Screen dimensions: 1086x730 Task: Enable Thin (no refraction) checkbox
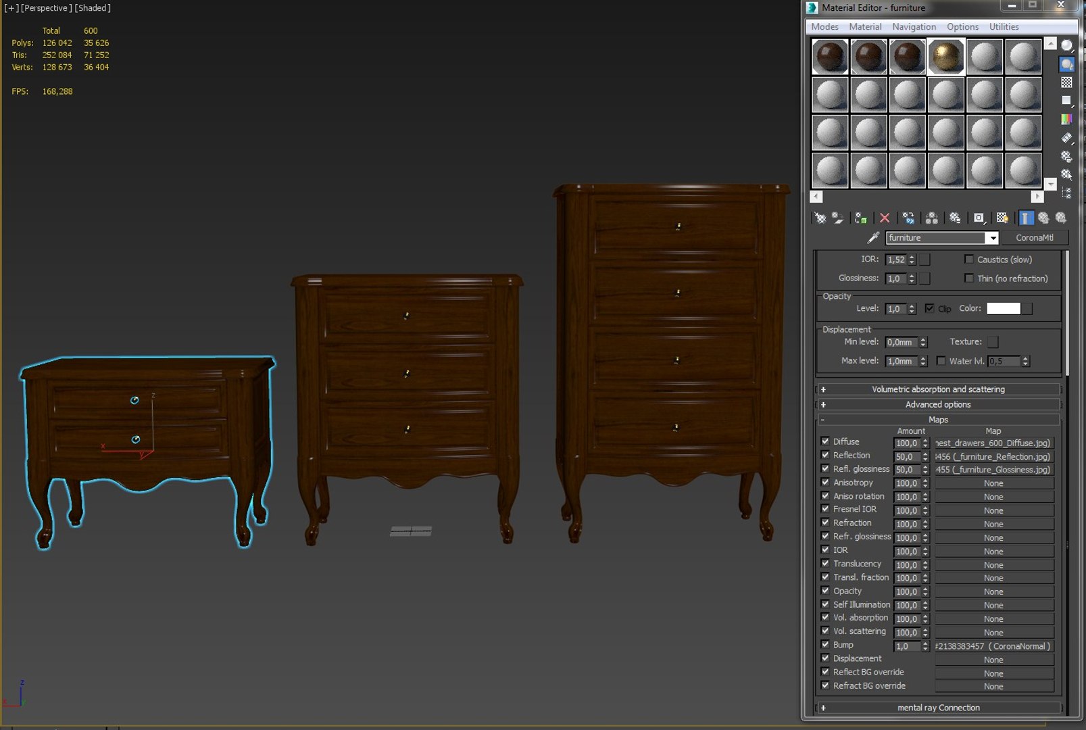969,278
